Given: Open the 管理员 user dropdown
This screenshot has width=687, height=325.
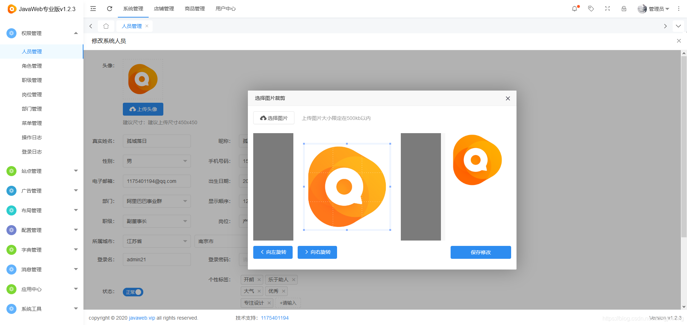Looking at the screenshot, I should coord(653,9).
